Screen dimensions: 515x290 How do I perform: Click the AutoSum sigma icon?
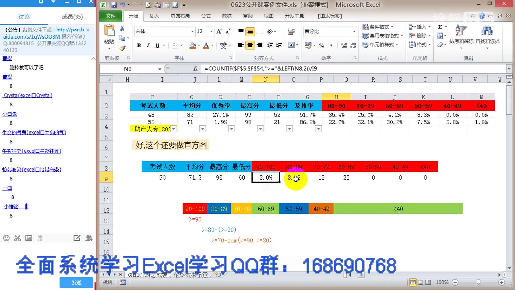pyautogui.click(x=440, y=27)
